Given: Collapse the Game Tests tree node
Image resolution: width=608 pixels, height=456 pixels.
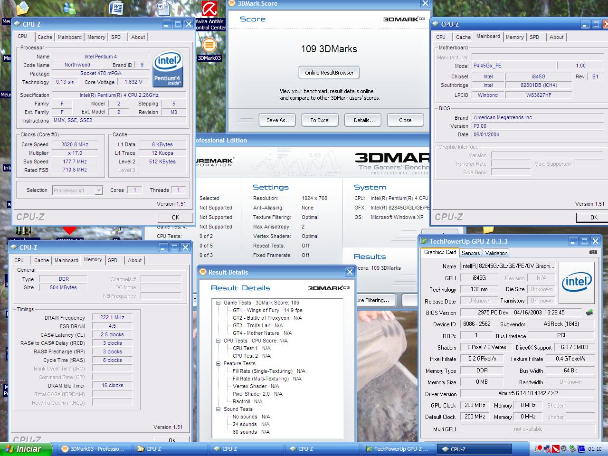Looking at the screenshot, I should tap(218, 303).
